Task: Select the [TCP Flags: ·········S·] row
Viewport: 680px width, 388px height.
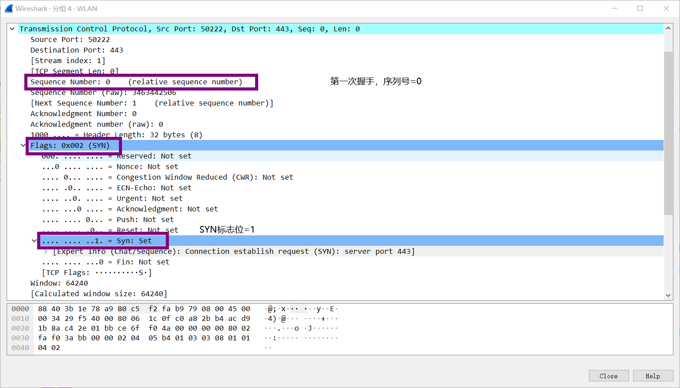Action: [x=96, y=272]
